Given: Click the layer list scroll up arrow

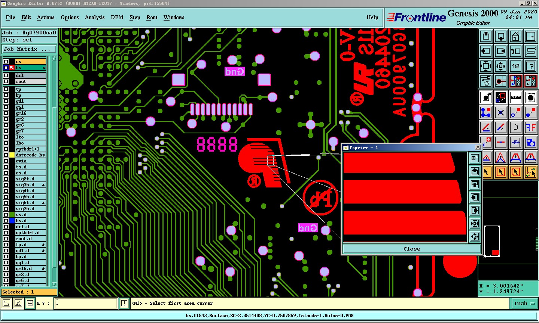Looking at the screenshot, I should pos(54,58).
